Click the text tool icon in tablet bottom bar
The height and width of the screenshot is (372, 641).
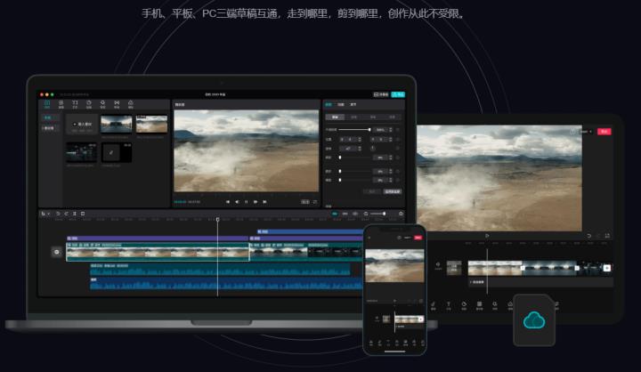pos(448,306)
